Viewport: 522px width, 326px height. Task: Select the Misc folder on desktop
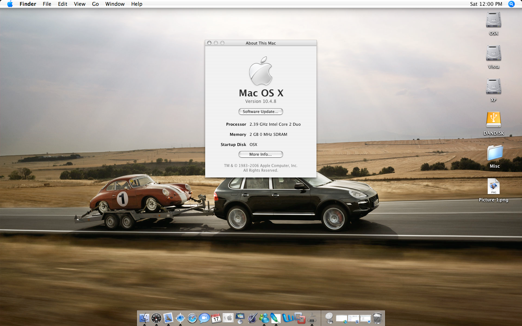click(x=494, y=153)
